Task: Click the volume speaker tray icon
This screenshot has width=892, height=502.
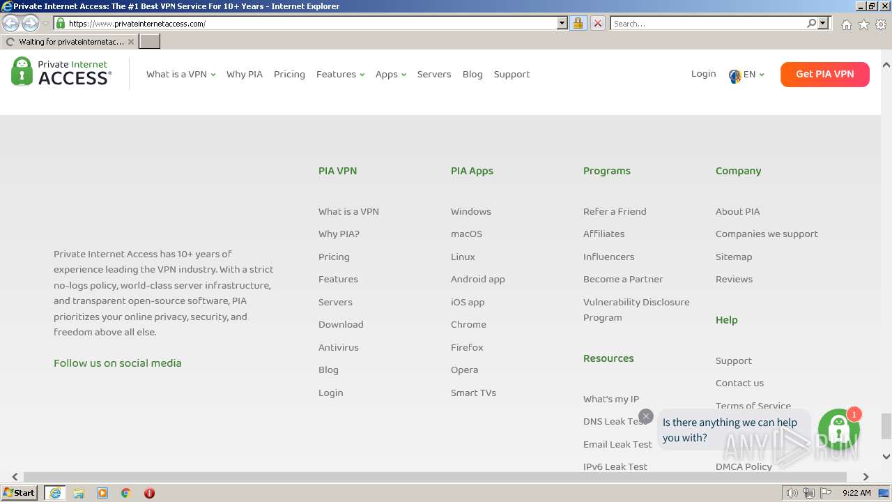Action: click(x=792, y=493)
